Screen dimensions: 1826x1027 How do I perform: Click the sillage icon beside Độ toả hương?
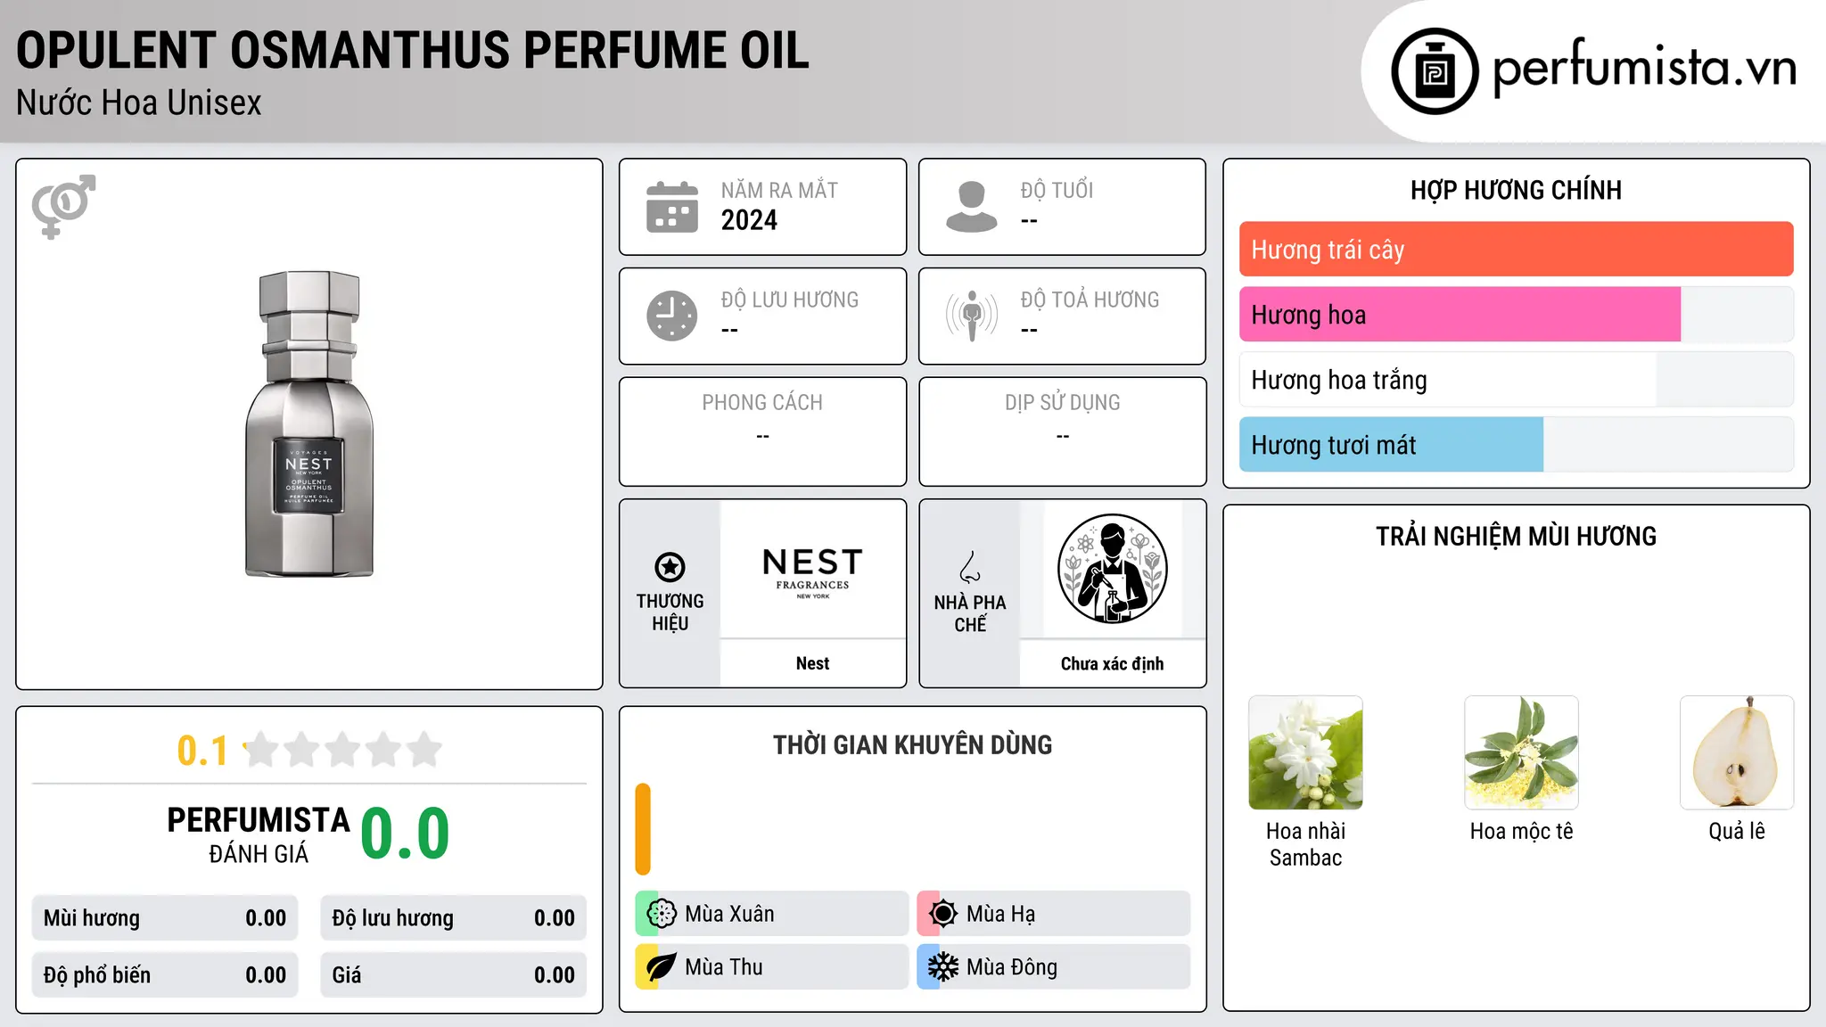click(x=971, y=316)
